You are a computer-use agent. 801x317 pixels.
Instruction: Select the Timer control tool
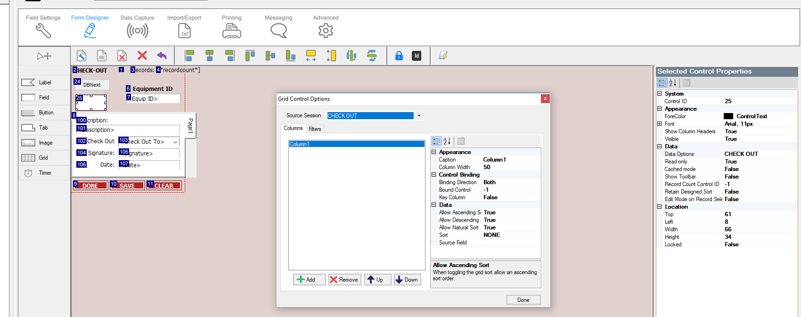[x=44, y=173]
